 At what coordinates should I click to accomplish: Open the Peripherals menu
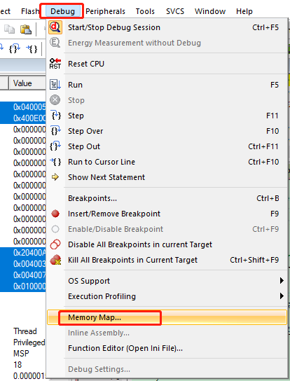[105, 11]
